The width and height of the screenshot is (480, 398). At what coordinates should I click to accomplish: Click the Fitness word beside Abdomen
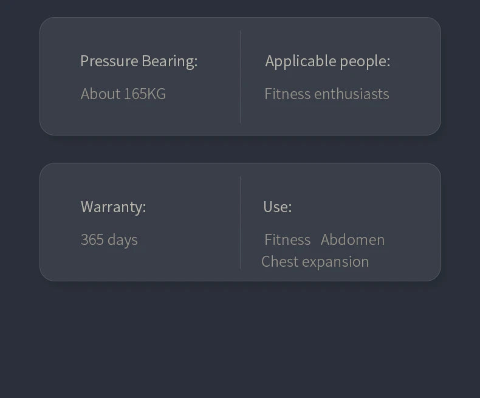coord(287,239)
